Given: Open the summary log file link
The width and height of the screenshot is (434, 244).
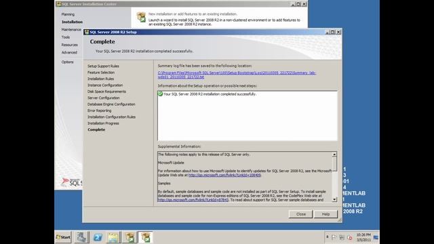Looking at the screenshot, I should 237,75.
